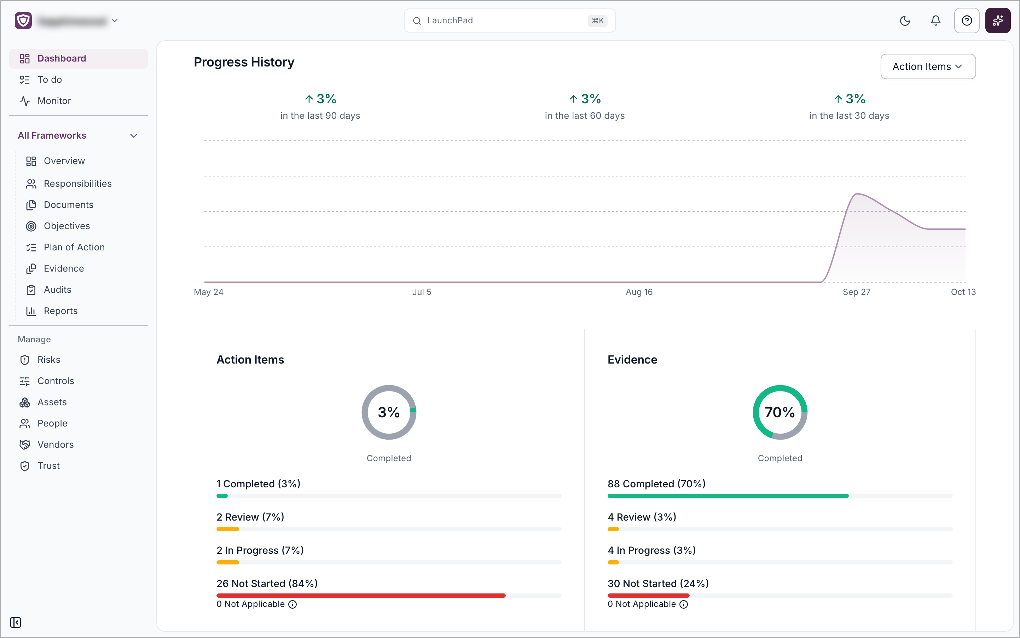Click Evidence Not Applicable info icon
The height and width of the screenshot is (638, 1020).
(x=684, y=604)
